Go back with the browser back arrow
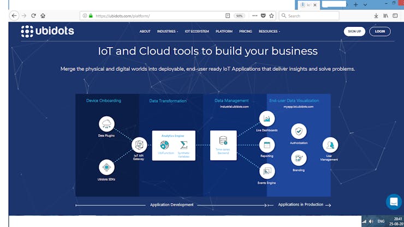 (x=14, y=16)
